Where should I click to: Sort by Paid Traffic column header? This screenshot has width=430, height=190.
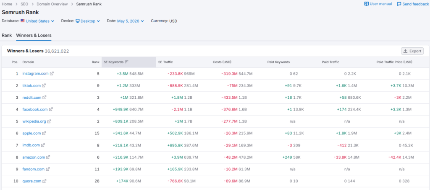point(330,62)
